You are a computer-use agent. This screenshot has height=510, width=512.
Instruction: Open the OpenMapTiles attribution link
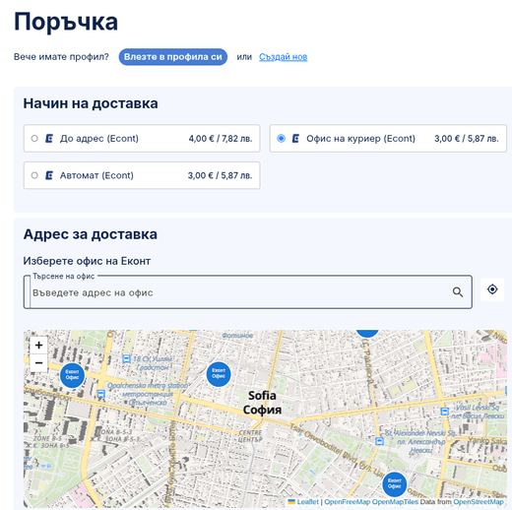395,502
